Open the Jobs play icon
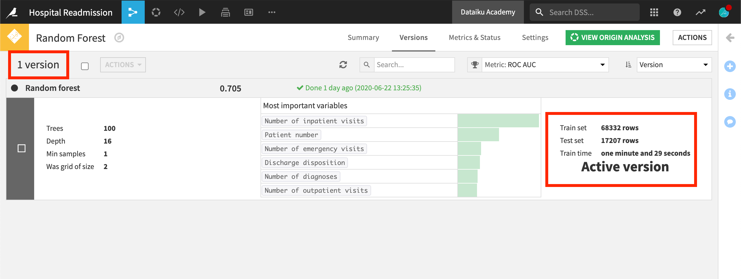 coord(202,12)
